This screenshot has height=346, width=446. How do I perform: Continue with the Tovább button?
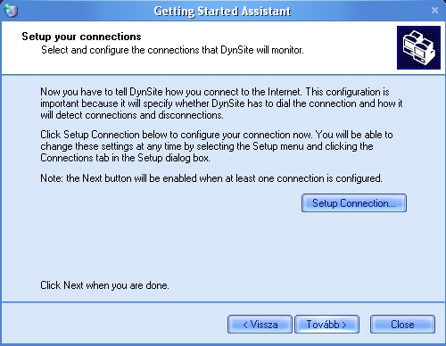(326, 325)
